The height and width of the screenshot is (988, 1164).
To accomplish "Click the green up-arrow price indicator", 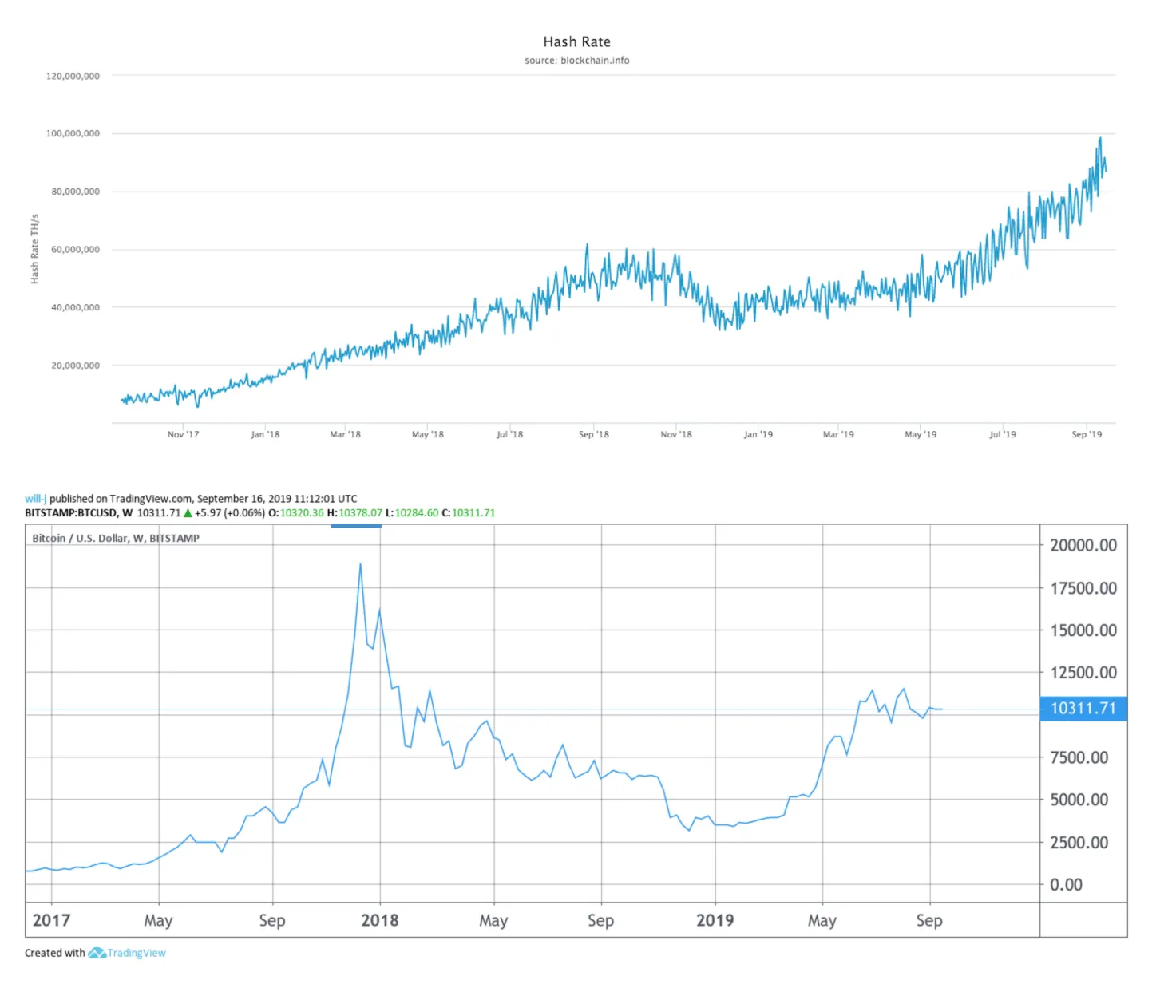I will [186, 513].
